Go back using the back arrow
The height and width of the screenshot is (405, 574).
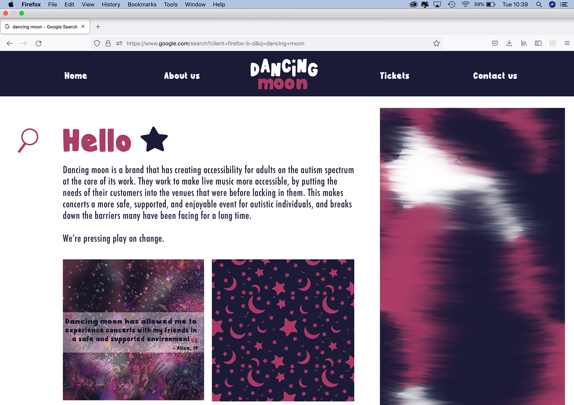[x=10, y=44]
